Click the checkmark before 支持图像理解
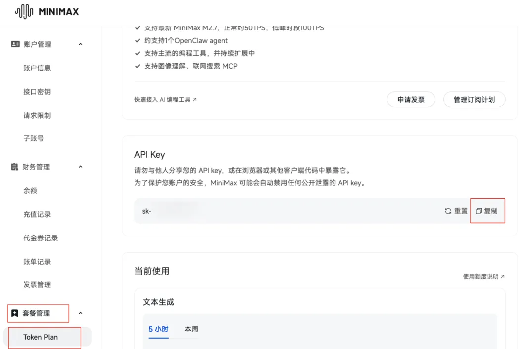 (138, 66)
